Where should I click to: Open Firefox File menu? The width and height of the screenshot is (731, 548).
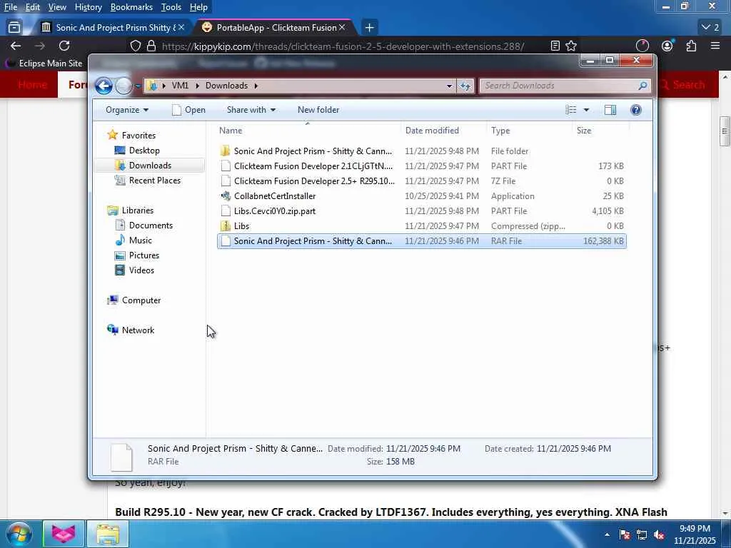pyautogui.click(x=10, y=7)
